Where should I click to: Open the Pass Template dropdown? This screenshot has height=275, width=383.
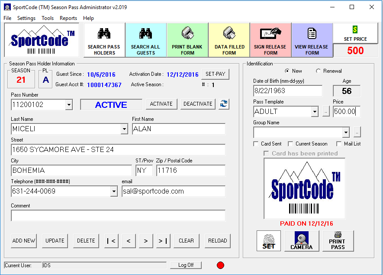(315, 112)
